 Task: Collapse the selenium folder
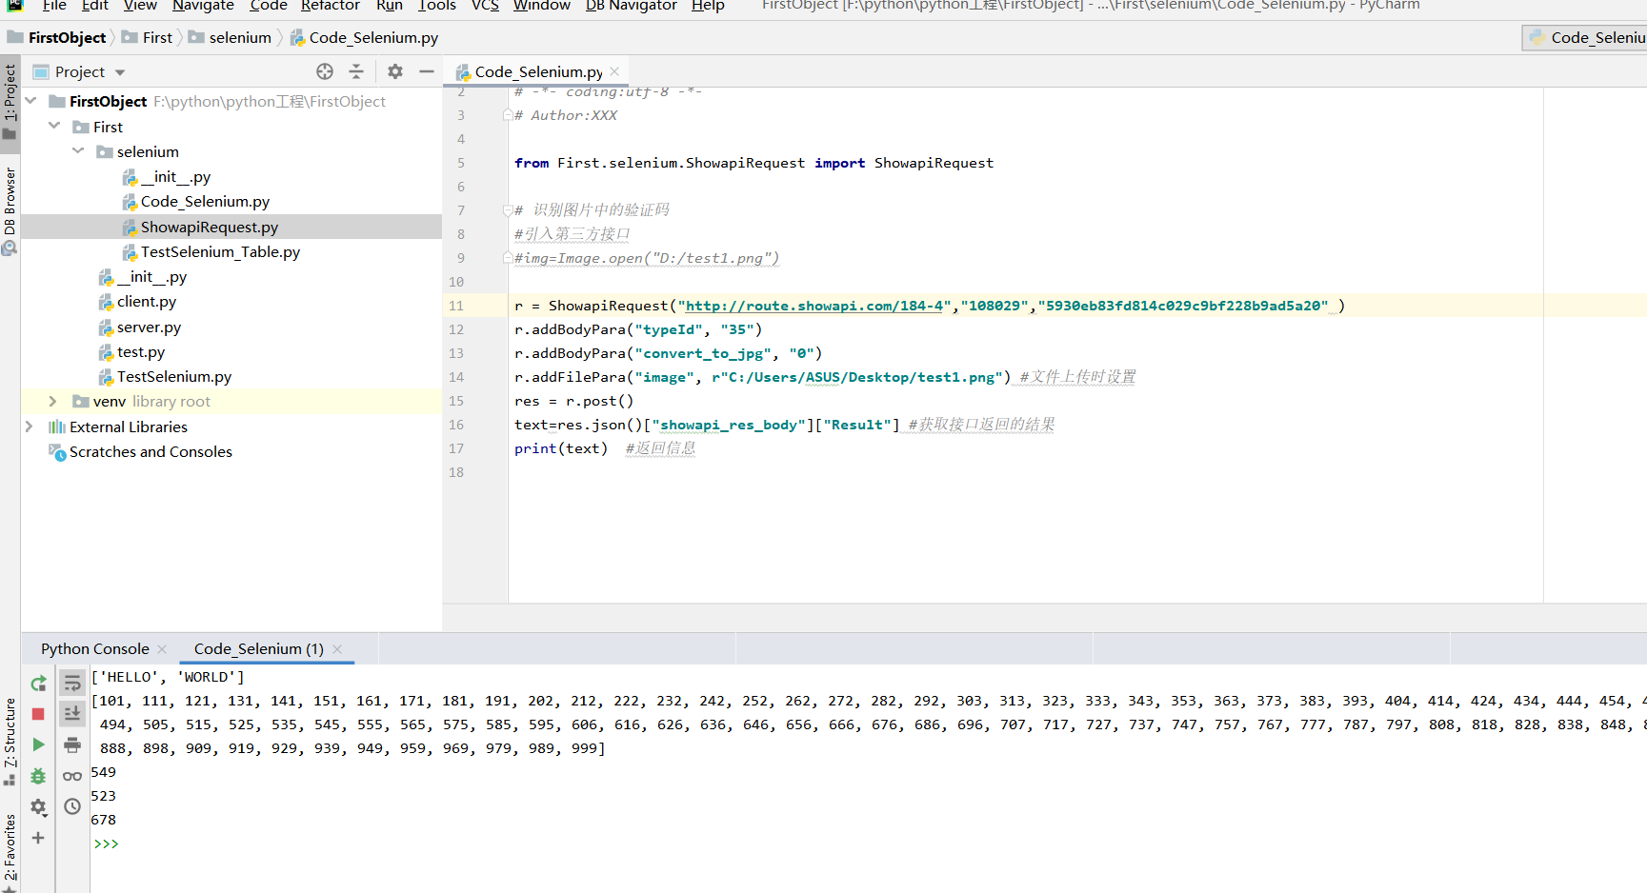pos(78,151)
